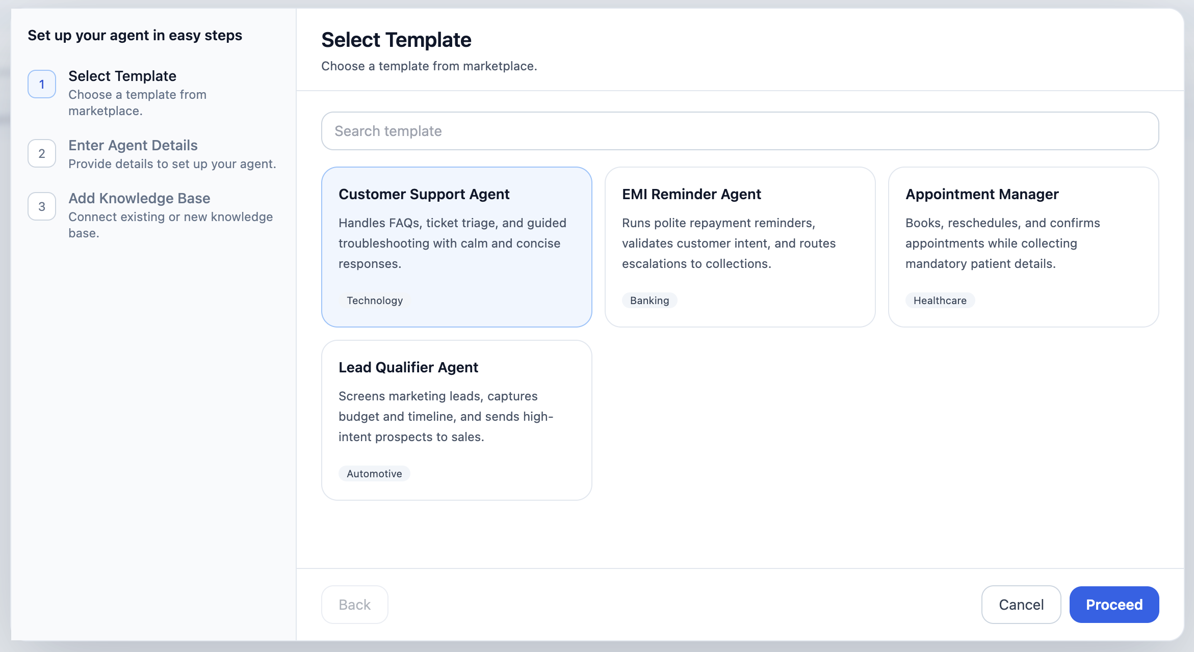Click step 1 Select Template indicator
The image size is (1194, 652).
pyautogui.click(x=41, y=84)
